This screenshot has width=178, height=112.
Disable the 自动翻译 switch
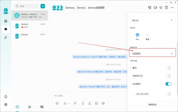point(168,84)
